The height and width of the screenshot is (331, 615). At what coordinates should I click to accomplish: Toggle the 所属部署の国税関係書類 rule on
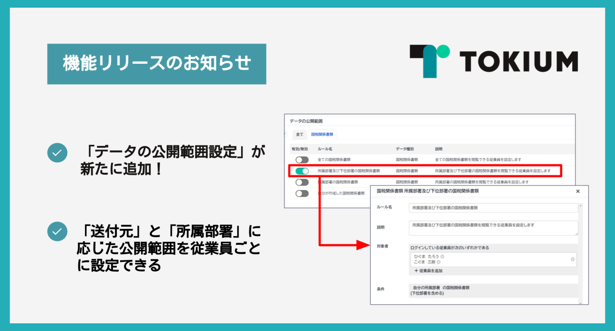[302, 182]
